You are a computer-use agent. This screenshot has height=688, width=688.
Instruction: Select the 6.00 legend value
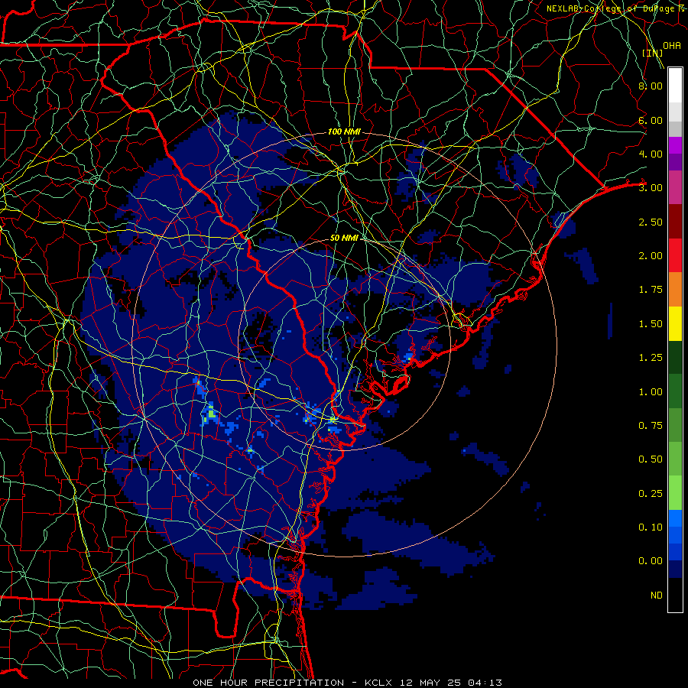point(651,120)
